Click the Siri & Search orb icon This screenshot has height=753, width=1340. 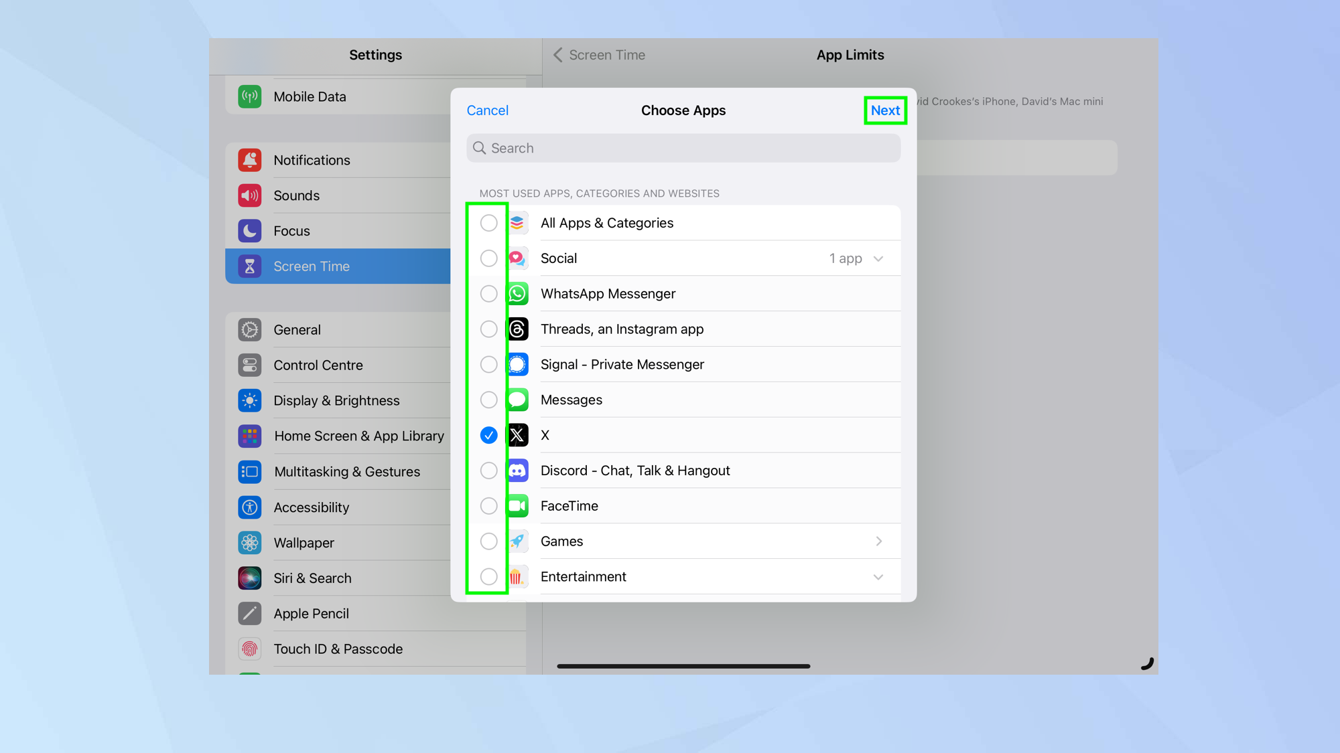point(250,578)
